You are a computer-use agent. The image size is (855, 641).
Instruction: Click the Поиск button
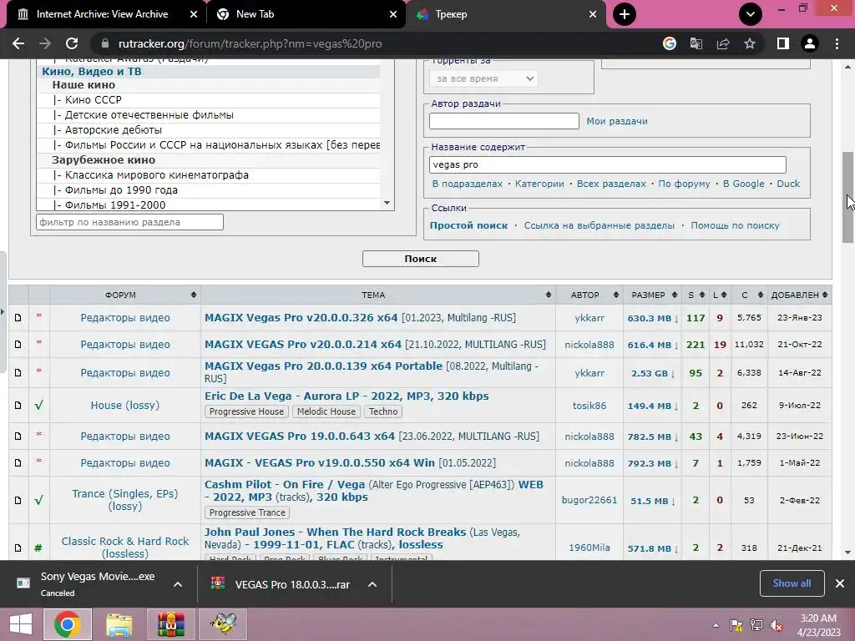[x=421, y=259]
